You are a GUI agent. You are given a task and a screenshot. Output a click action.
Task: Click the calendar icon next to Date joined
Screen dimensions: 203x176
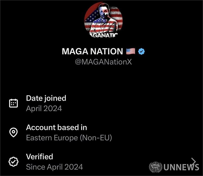[x=13, y=103]
